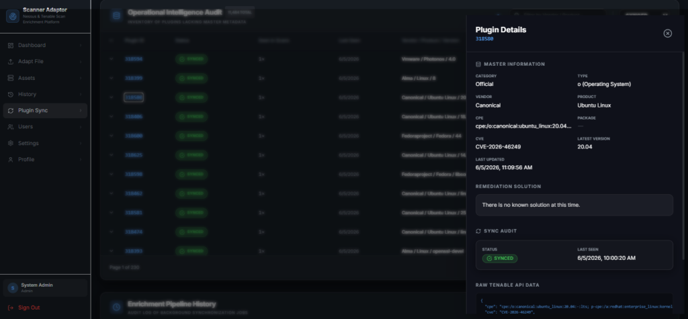Expand the Profile chevron in sidebar
This screenshot has height=319, width=688.
click(81, 160)
